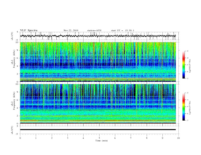201x155 pixels.
Task: Select the "start UT = 15:30:1" text
Action: [123, 30]
